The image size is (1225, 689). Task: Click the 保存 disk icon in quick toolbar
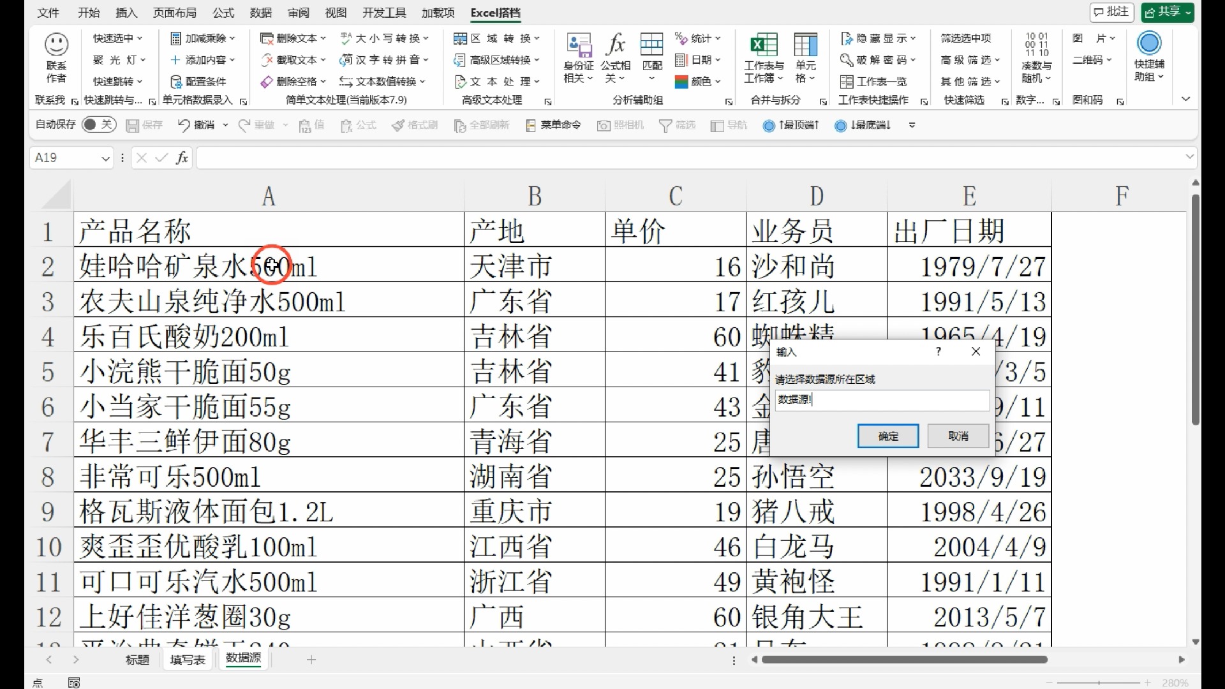click(x=132, y=126)
